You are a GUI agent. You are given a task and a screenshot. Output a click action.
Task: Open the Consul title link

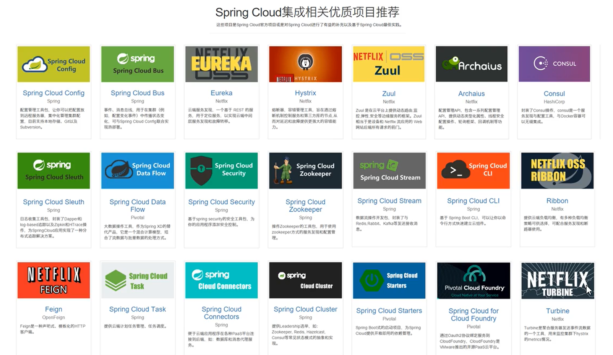[554, 94]
